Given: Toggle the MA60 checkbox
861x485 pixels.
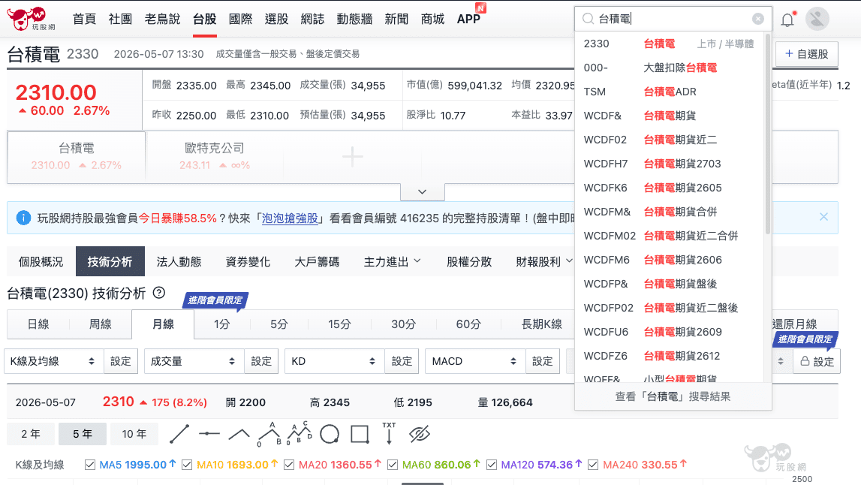Looking at the screenshot, I should [x=392, y=465].
